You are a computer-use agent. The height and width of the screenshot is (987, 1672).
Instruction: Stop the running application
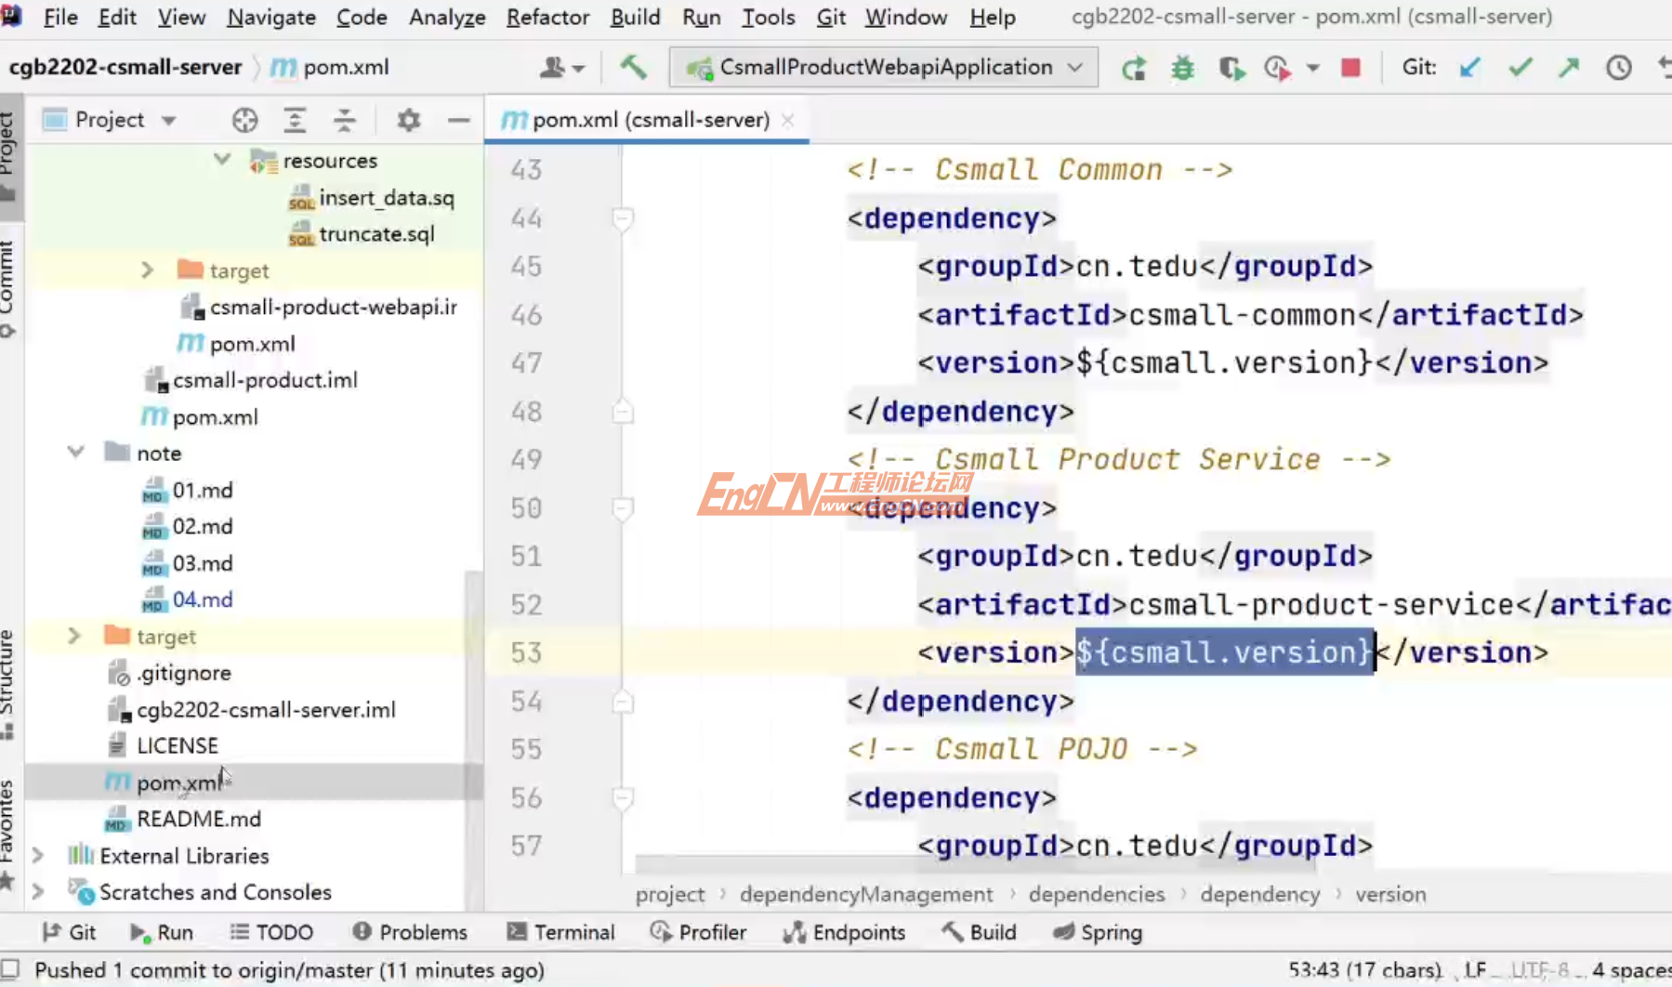click(x=1350, y=68)
